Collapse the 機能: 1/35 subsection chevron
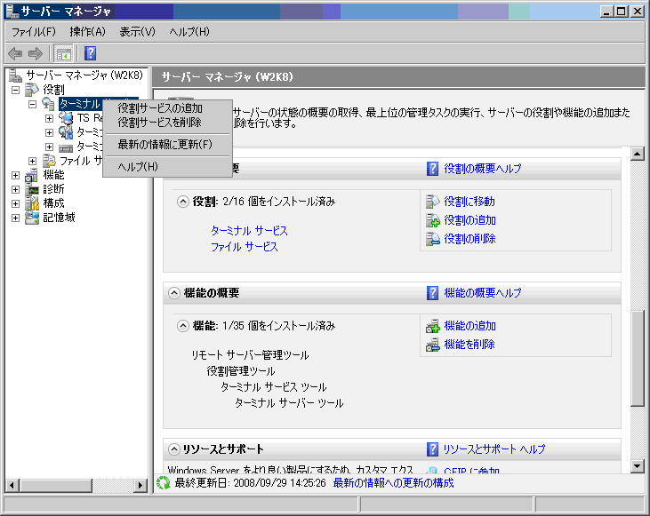Screen dimensions: 650x516 183,326
